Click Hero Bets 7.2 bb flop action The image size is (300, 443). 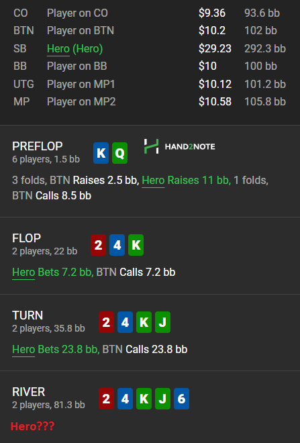click(53, 272)
